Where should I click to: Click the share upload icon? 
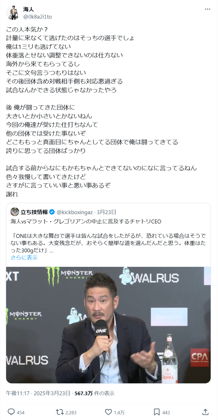pos(205,412)
